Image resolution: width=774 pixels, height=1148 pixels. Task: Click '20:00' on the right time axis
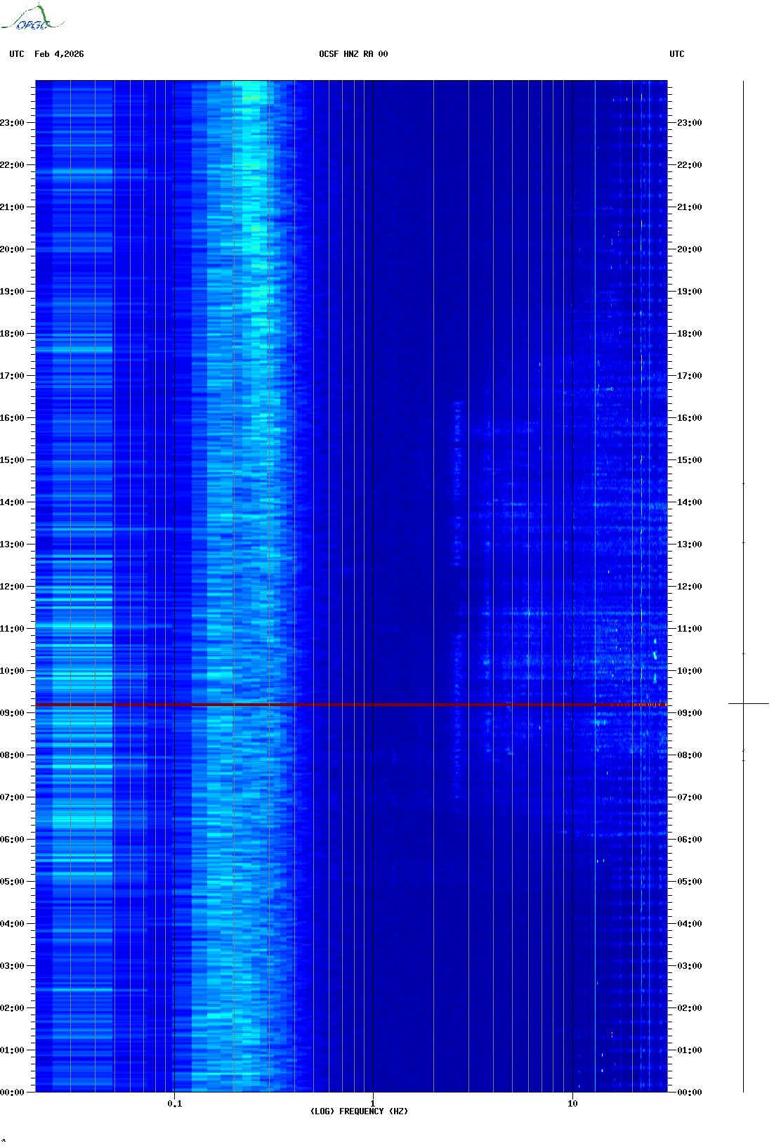tap(690, 249)
